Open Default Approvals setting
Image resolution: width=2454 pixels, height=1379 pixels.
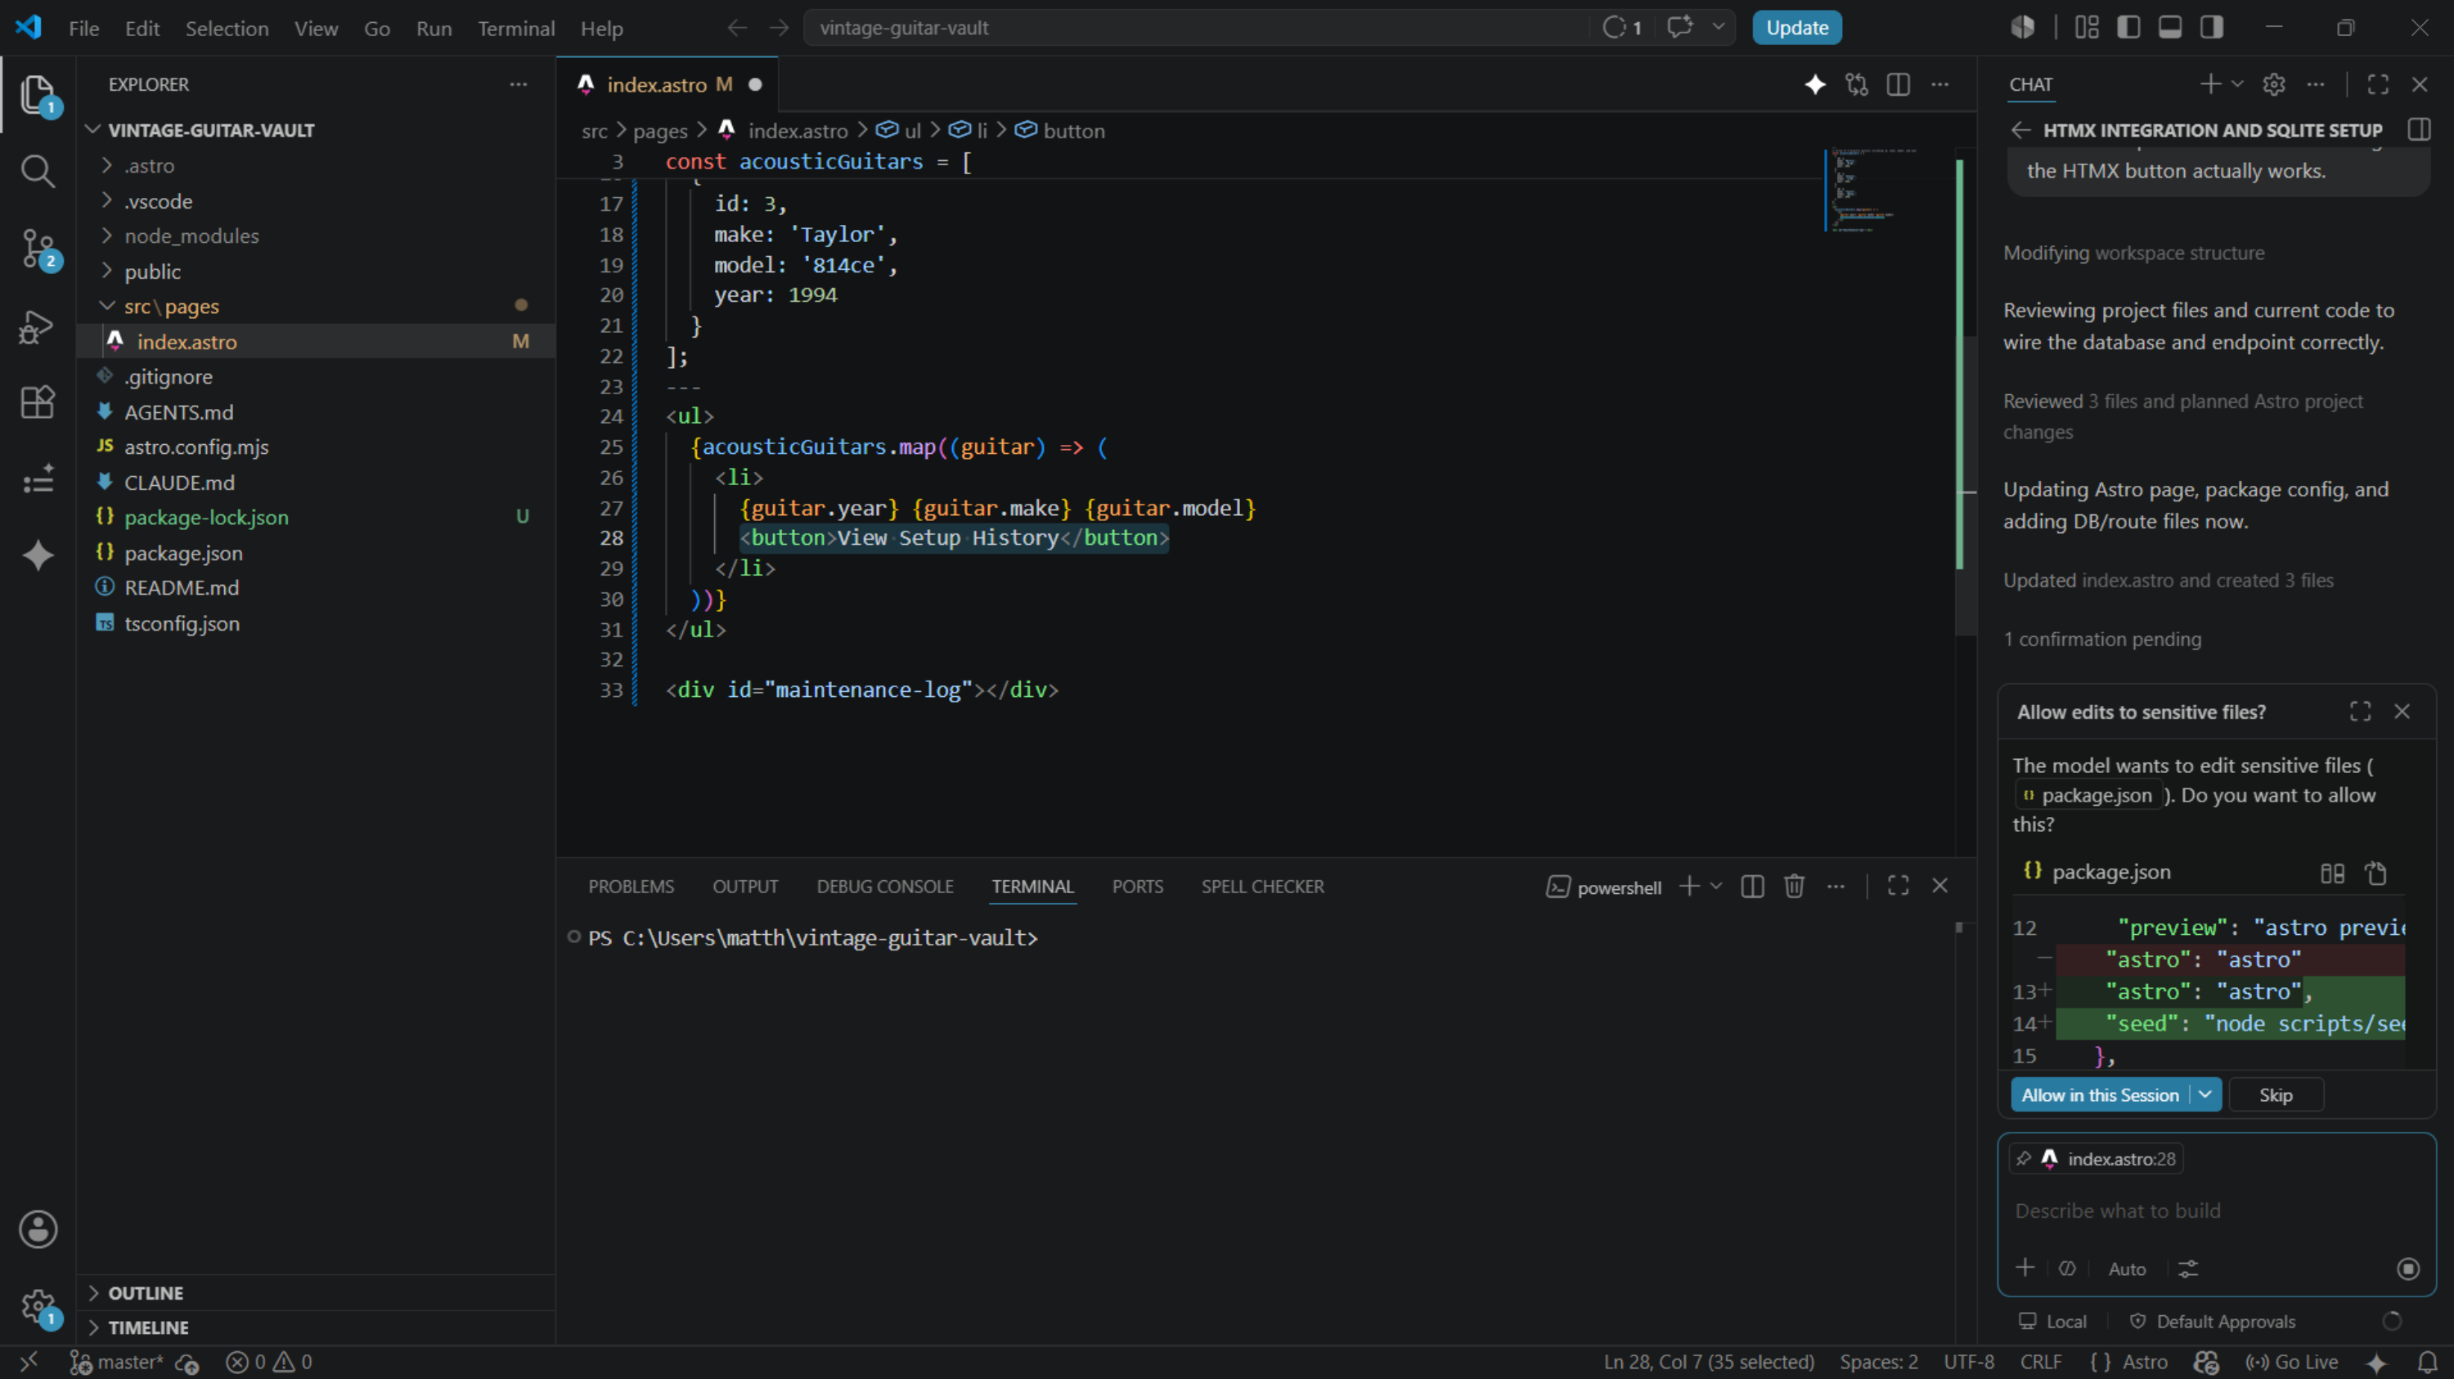click(x=2212, y=1322)
